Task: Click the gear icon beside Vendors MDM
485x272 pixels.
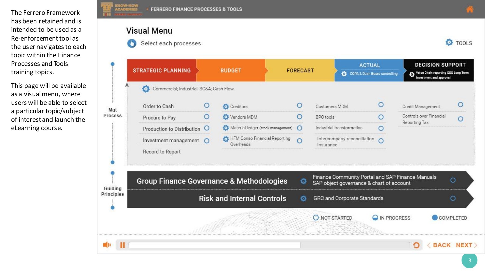Action: [x=226, y=117]
